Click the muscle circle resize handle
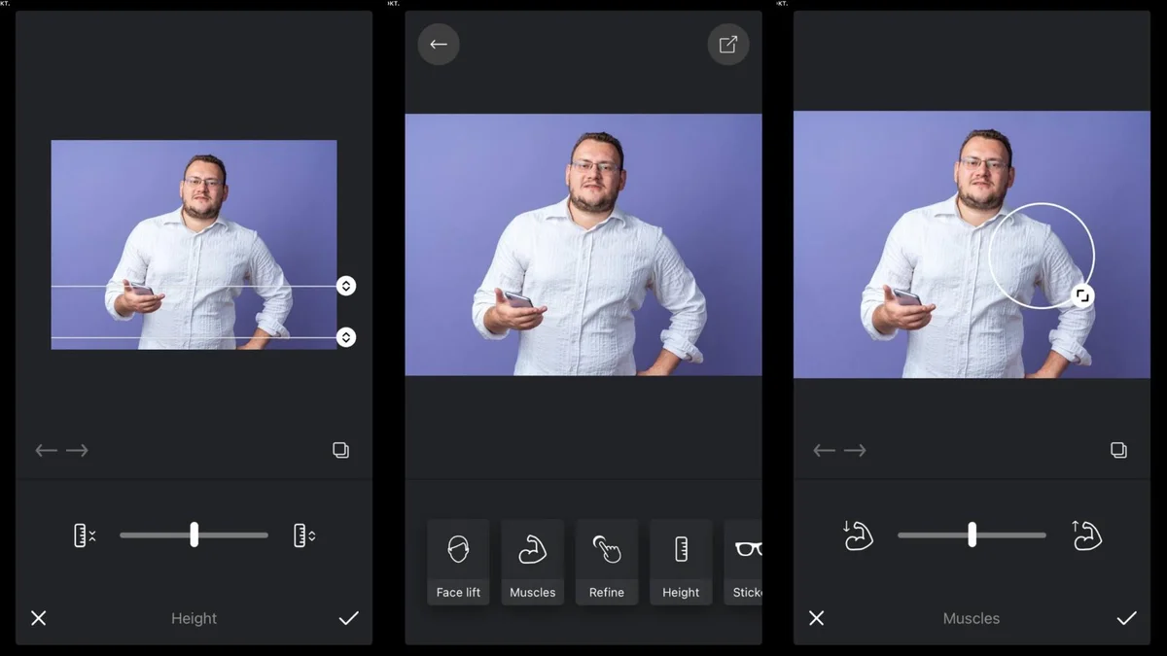Image resolution: width=1167 pixels, height=656 pixels. click(1082, 295)
